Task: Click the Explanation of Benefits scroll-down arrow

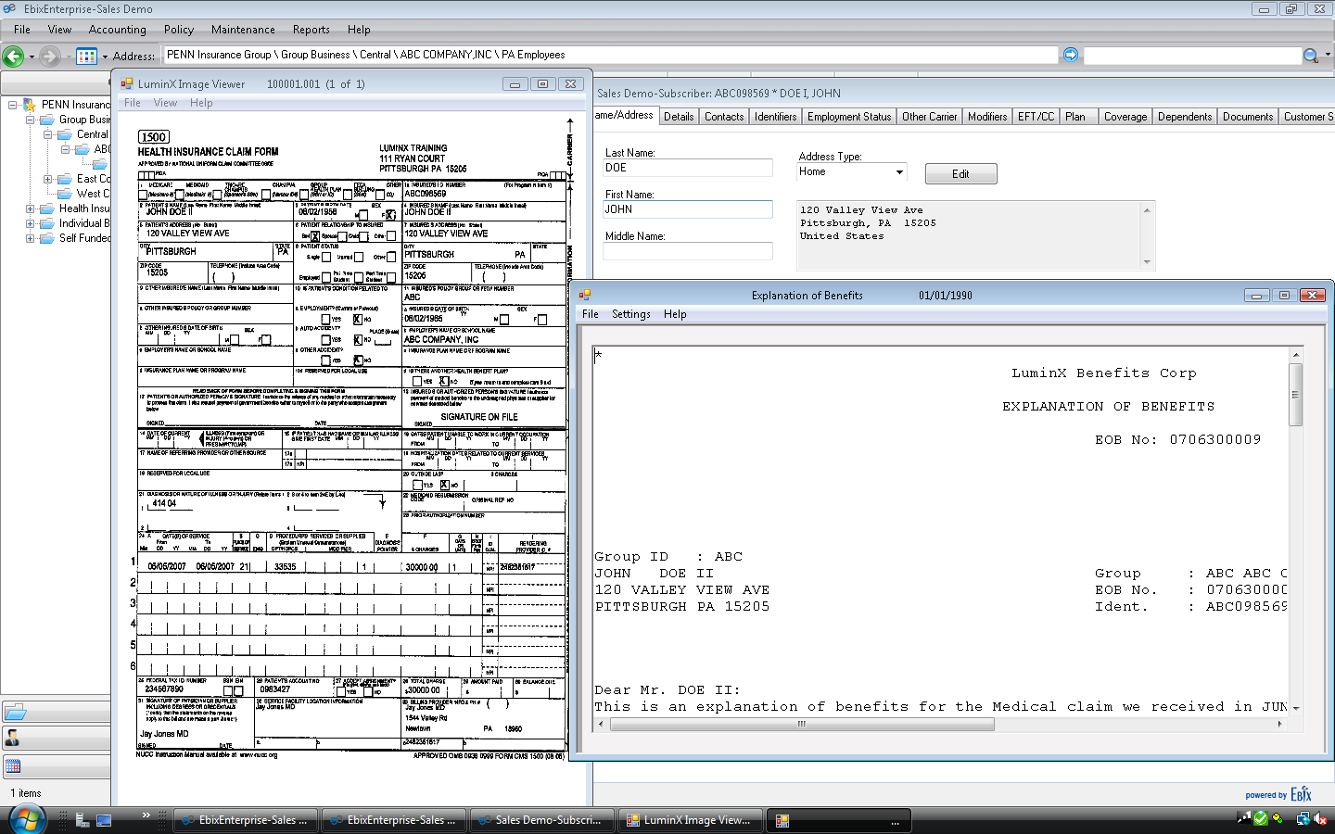Action: (1296, 709)
